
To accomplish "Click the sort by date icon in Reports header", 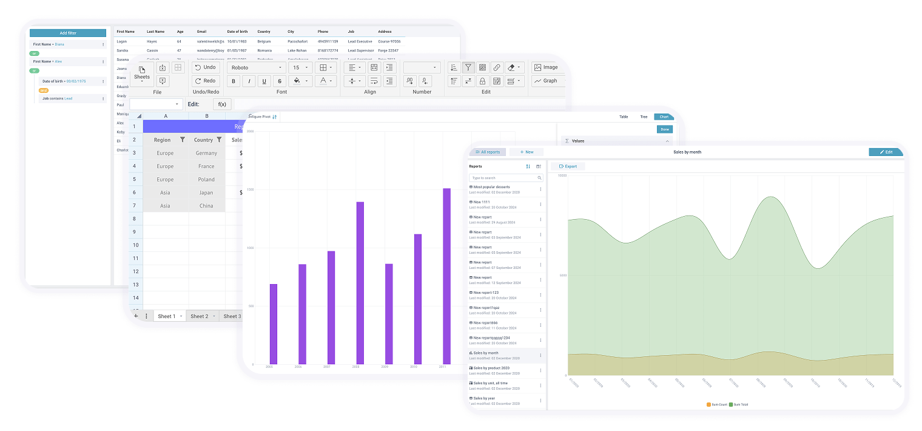I will tap(539, 166).
